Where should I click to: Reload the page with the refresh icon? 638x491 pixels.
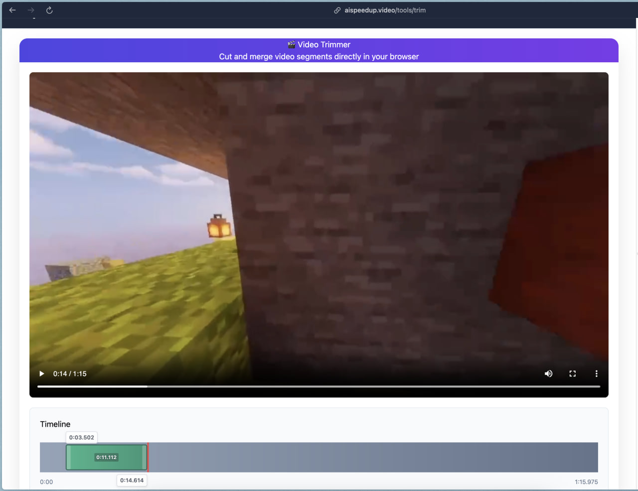tap(49, 10)
